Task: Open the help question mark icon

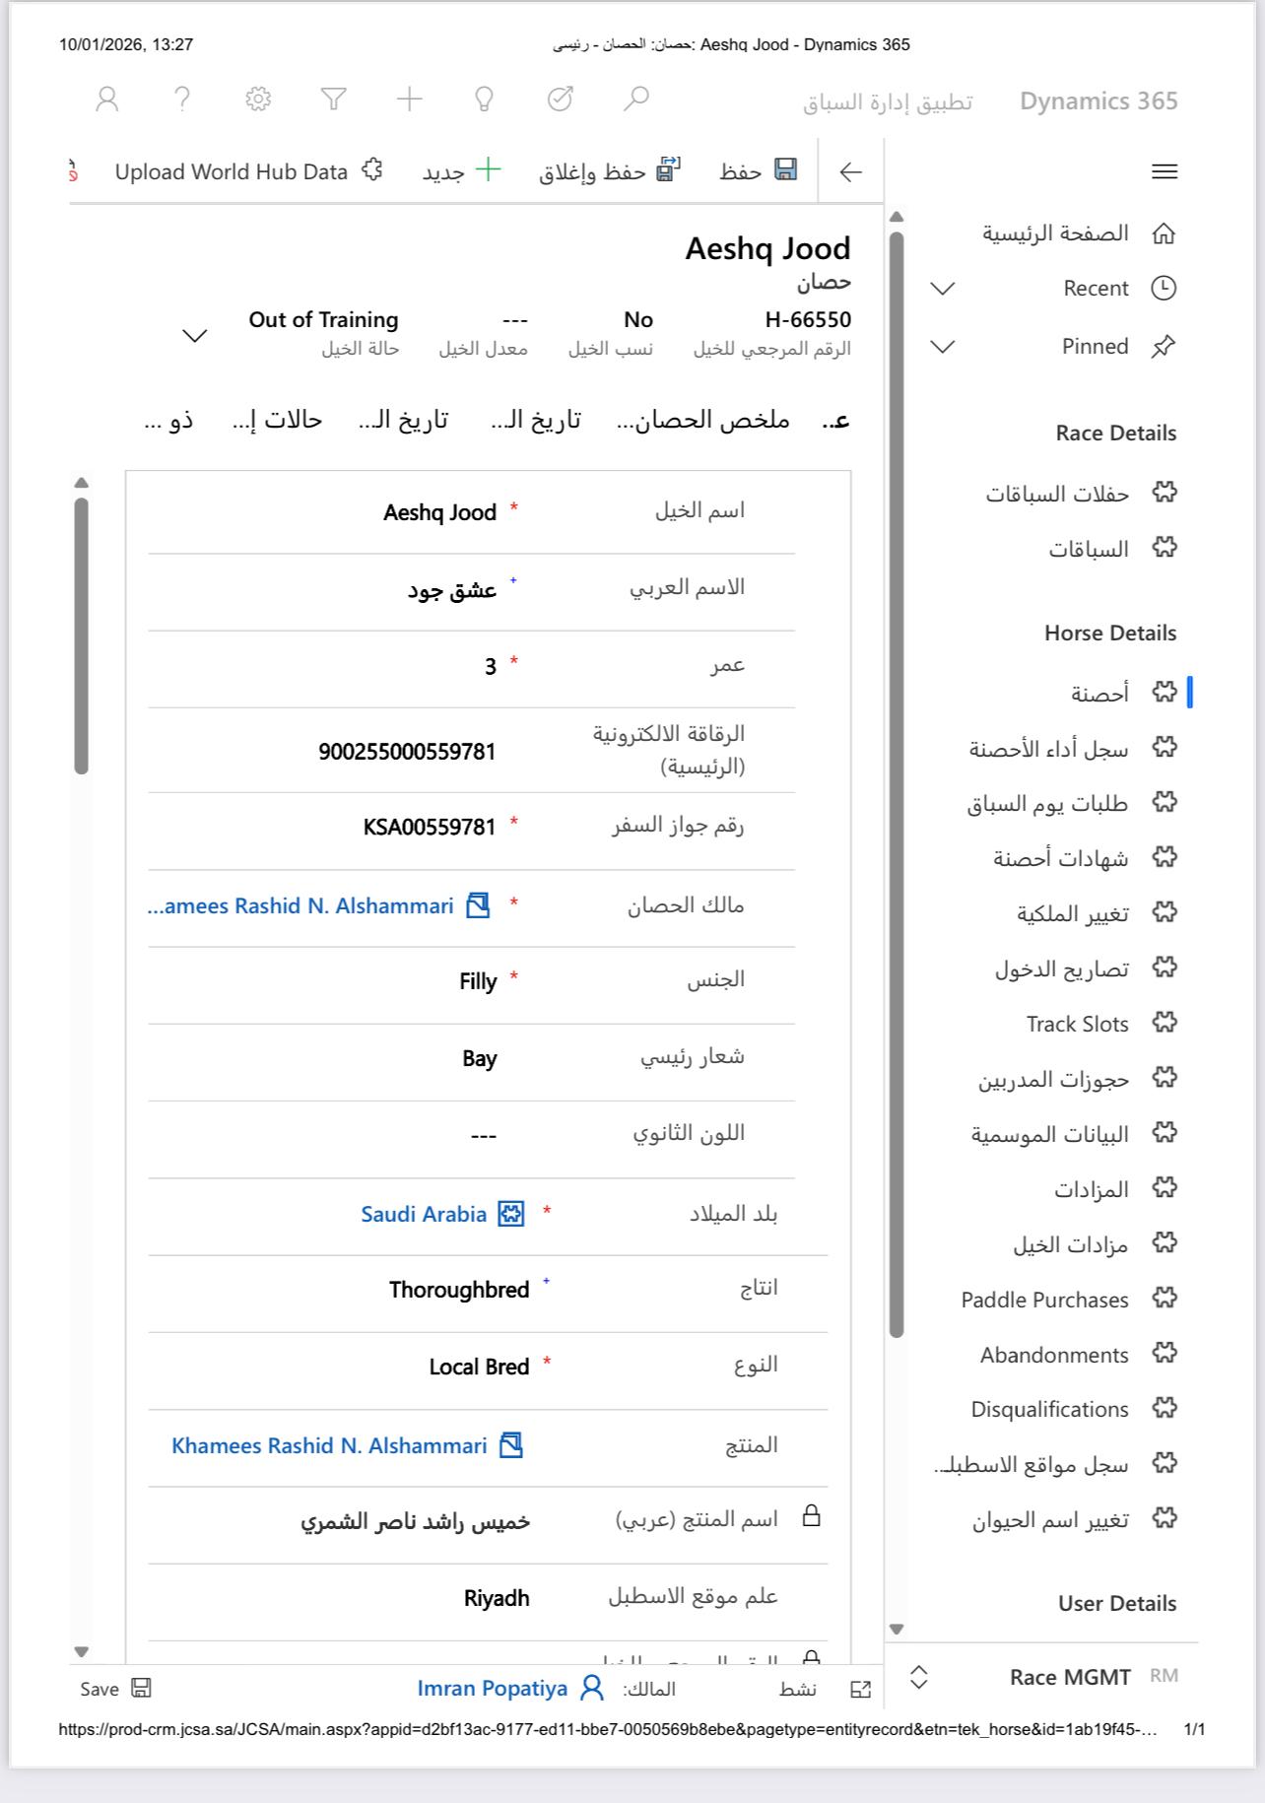Action: [x=182, y=99]
